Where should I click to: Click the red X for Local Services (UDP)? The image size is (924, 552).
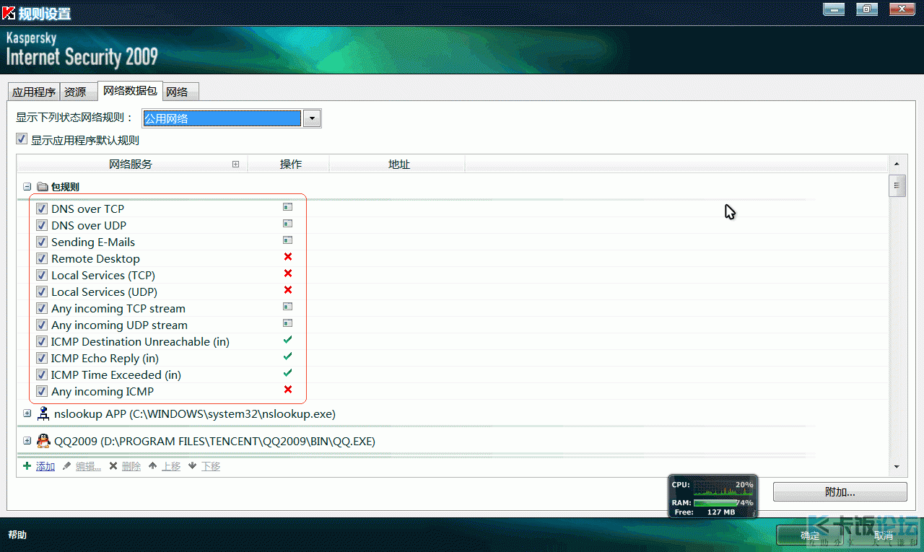288,290
